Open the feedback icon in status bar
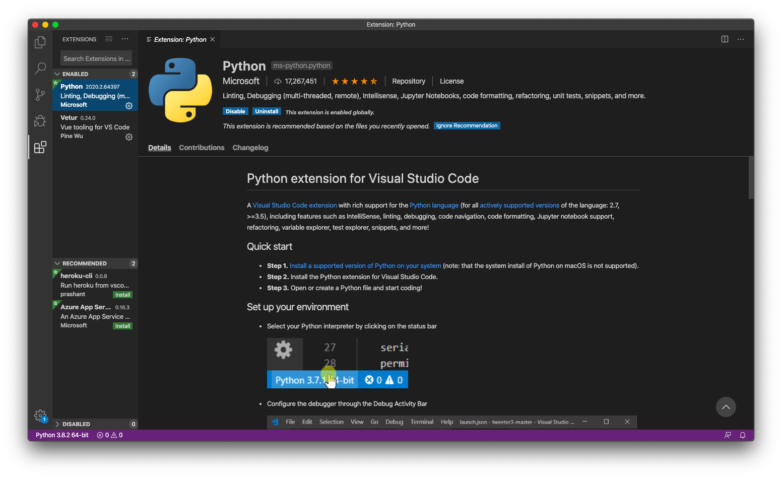This screenshot has width=782, height=478. (728, 435)
